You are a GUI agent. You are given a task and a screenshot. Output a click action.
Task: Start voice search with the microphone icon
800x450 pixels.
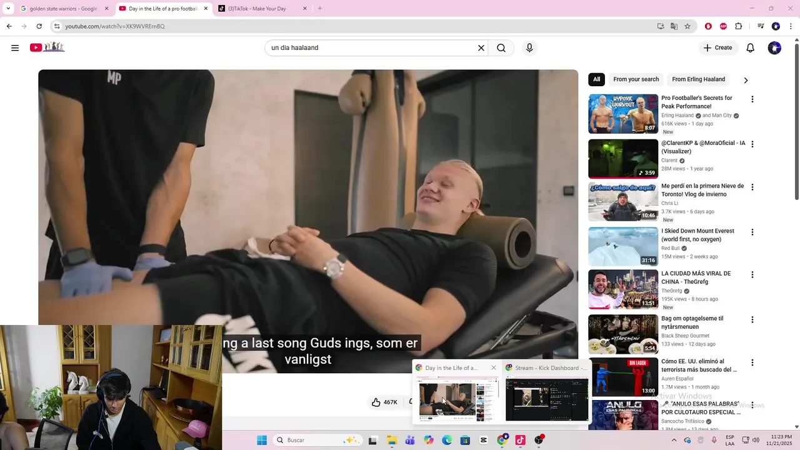529,48
